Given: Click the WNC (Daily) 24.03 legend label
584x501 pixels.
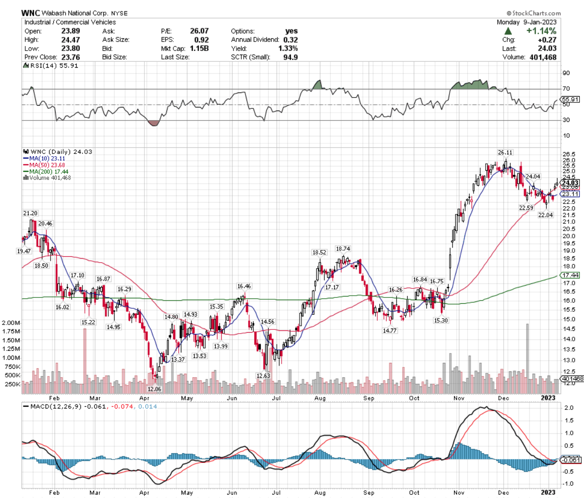Looking at the screenshot, I should (x=57, y=152).
